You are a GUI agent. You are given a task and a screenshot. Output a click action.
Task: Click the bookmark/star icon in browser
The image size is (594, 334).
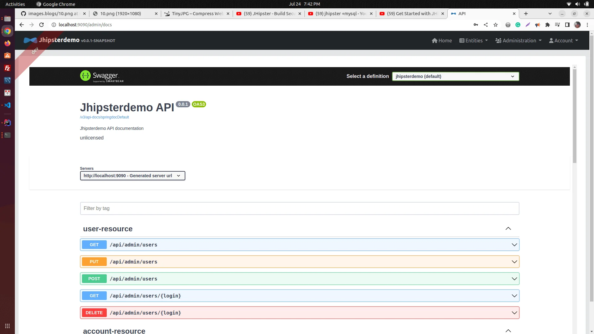click(496, 24)
